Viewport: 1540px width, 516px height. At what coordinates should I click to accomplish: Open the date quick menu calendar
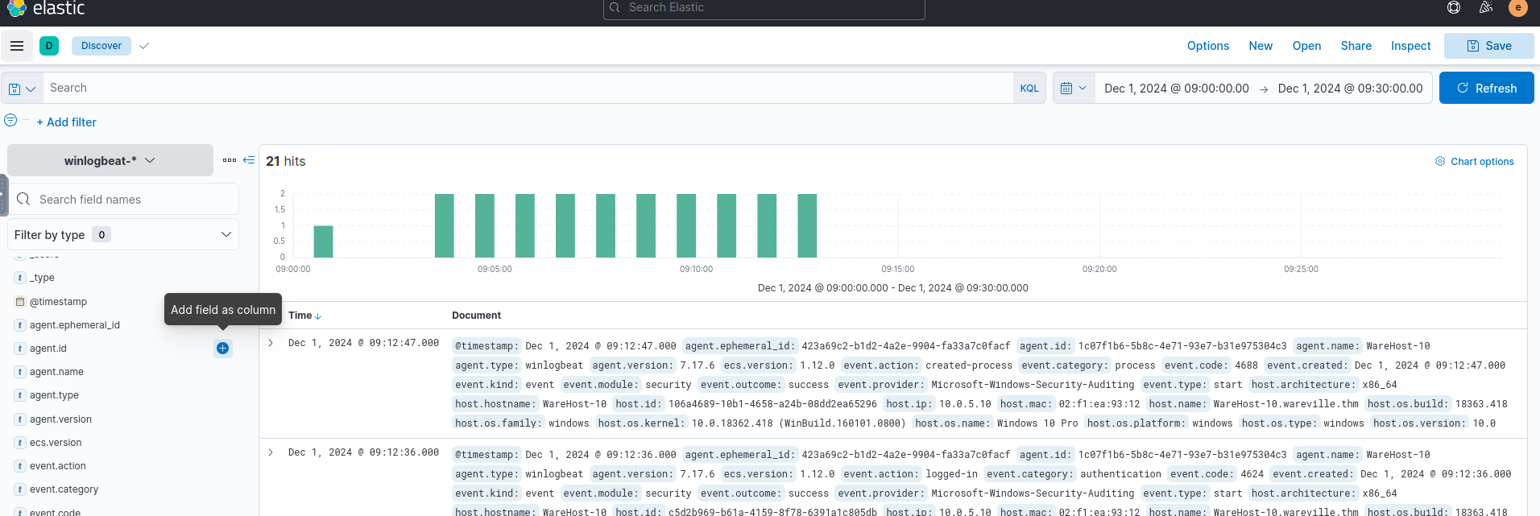coord(1074,89)
